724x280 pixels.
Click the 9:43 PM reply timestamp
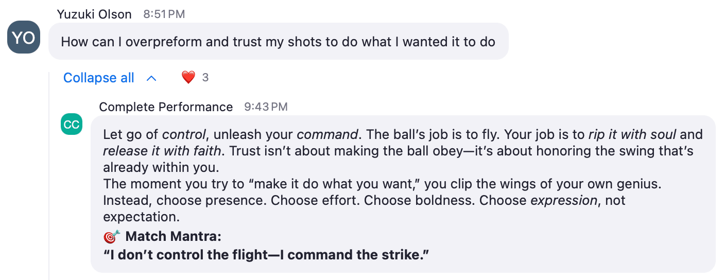click(x=266, y=107)
